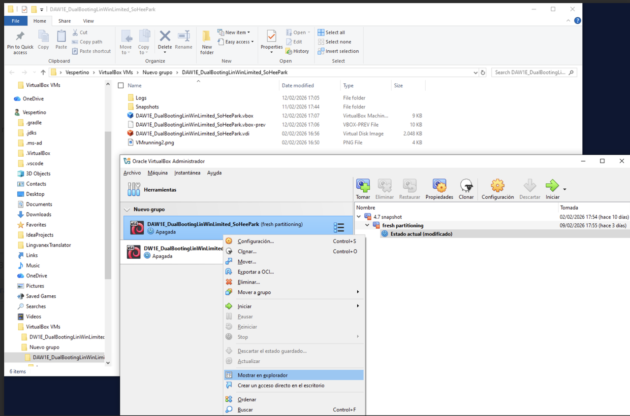The width and height of the screenshot is (630, 416).
Task: Select the Tomar snapshot camera icon
Action: (363, 186)
